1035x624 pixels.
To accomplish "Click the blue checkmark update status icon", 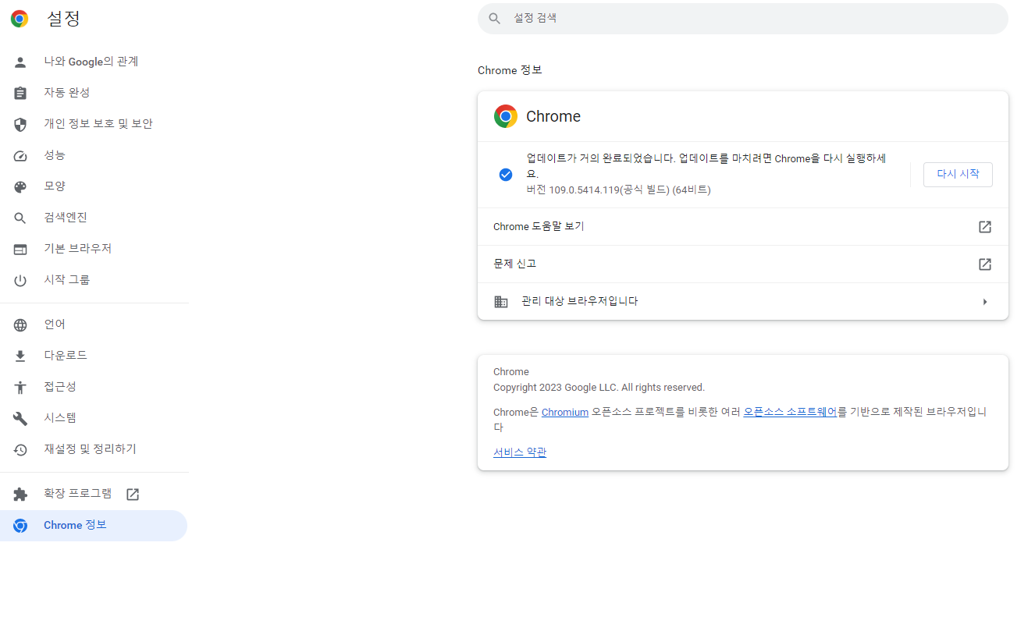I will point(506,174).
